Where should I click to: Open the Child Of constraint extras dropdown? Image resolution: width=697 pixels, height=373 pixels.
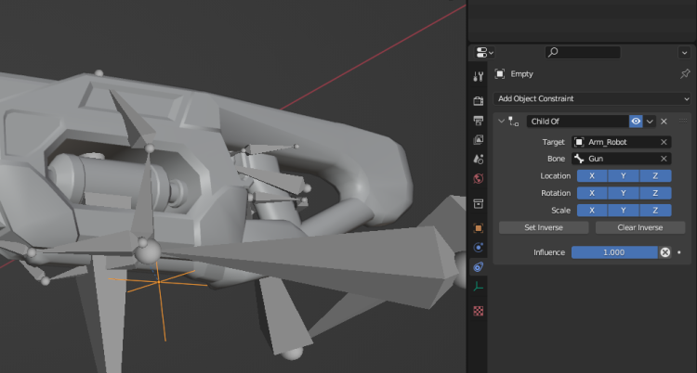tap(651, 122)
